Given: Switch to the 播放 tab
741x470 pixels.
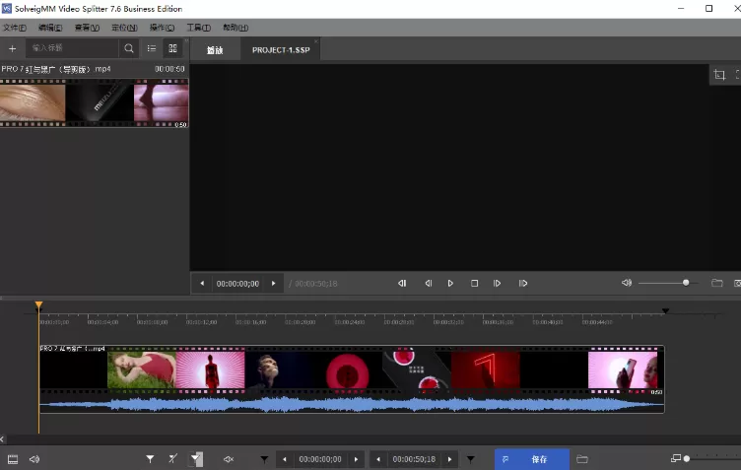Looking at the screenshot, I should [215, 50].
